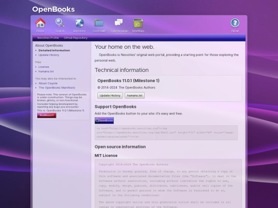Open the About question mark icon
Viewport: 278px width, 208px height.
(235, 23)
